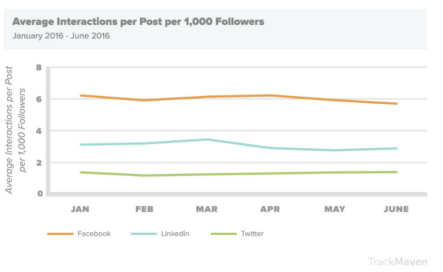
Task: Click the green Twitter legend line swatch
Action: click(224, 234)
